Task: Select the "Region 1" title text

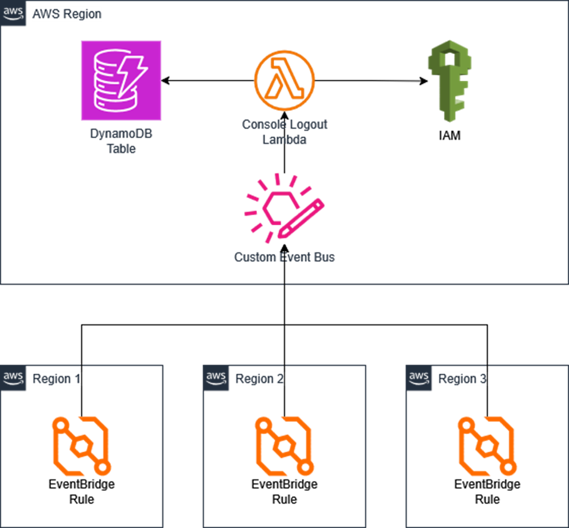Action: (56, 378)
